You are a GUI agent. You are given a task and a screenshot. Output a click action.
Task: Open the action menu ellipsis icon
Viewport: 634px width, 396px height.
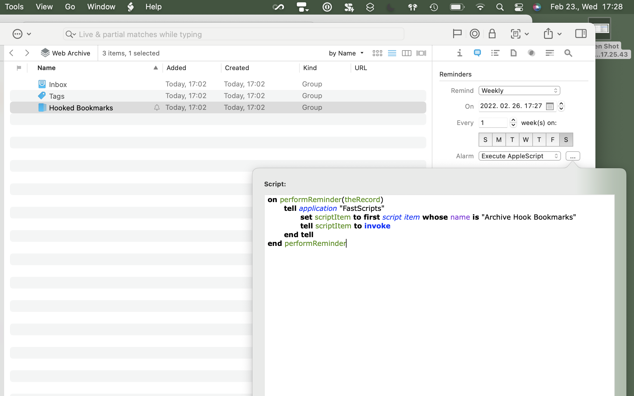18,34
